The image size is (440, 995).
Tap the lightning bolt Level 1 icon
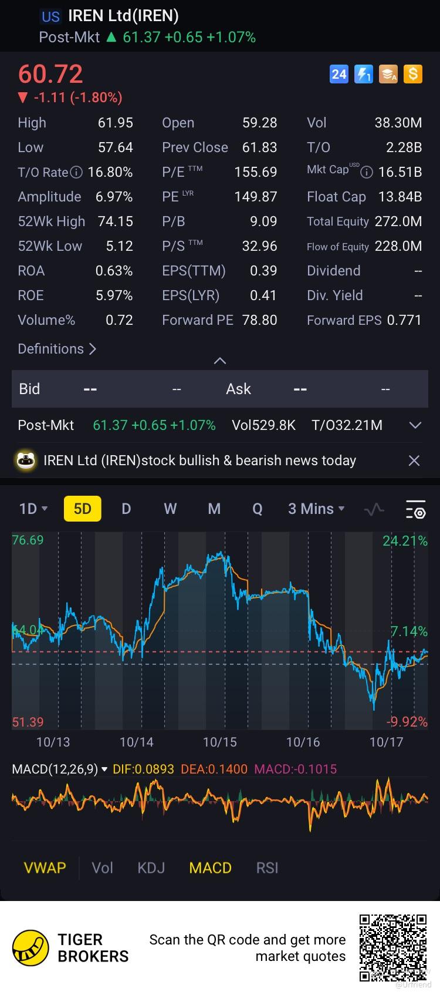click(364, 74)
